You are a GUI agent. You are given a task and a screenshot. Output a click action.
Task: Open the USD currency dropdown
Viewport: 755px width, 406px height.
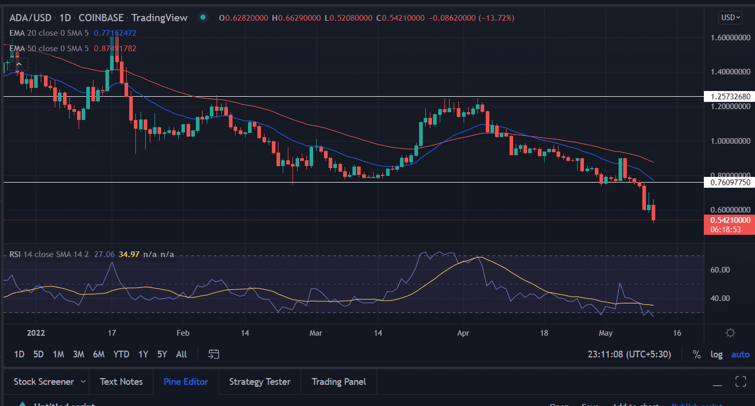tap(730, 18)
